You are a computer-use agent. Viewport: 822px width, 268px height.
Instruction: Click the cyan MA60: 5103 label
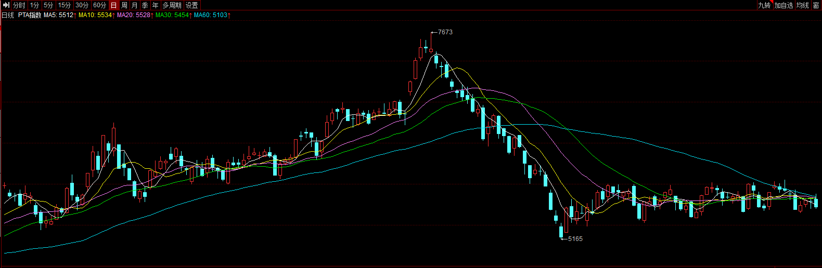coord(212,15)
